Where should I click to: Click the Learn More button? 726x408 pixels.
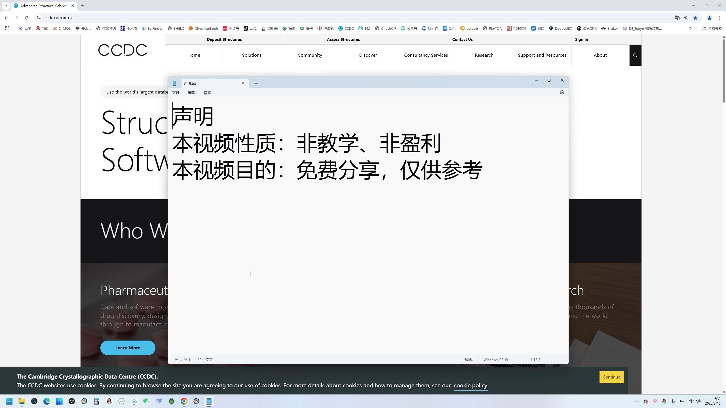[128, 348]
